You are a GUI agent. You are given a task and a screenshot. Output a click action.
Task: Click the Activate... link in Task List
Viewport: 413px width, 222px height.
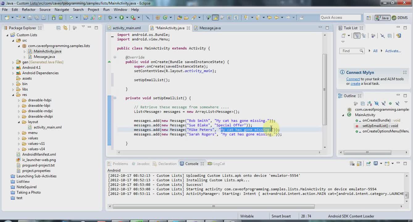click(393, 51)
